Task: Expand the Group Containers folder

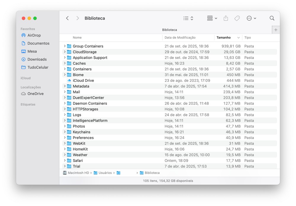Action: (65, 46)
